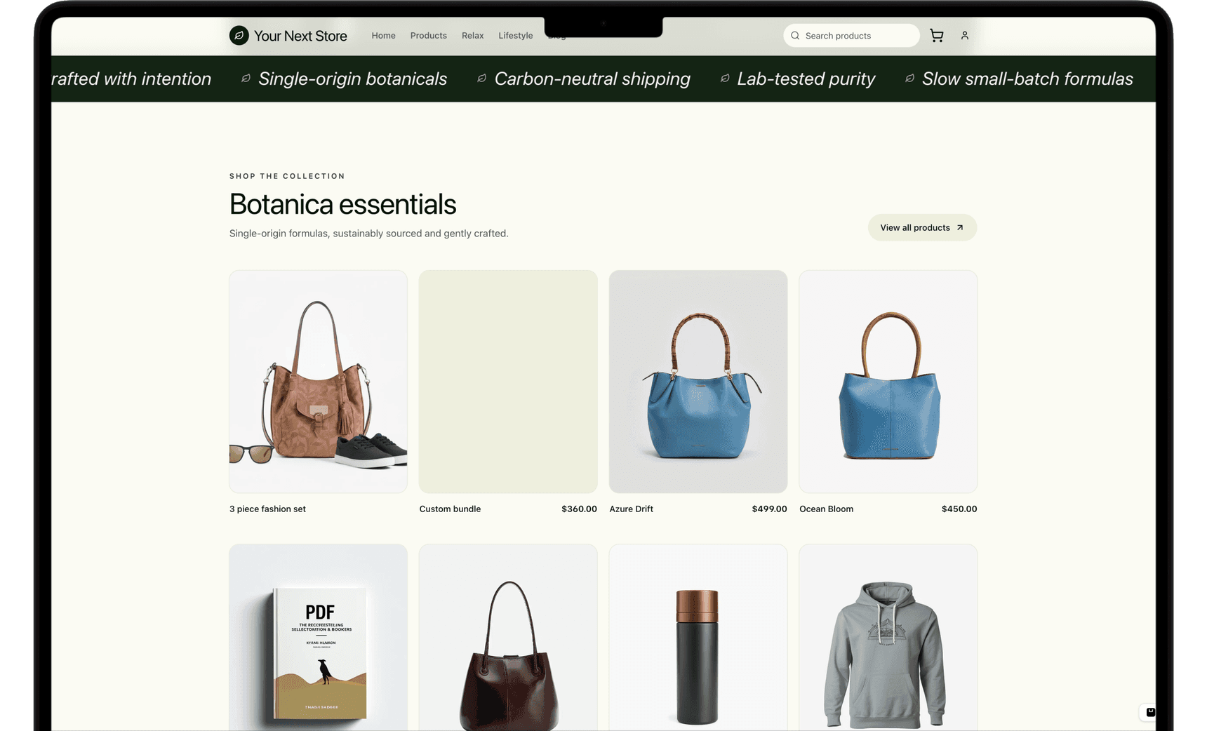This screenshot has height=731, width=1207.
Task: Click the $360.00 price
Action: 579,509
